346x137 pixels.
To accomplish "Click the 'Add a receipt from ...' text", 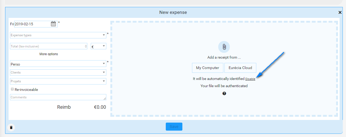I will tap(224, 57).
